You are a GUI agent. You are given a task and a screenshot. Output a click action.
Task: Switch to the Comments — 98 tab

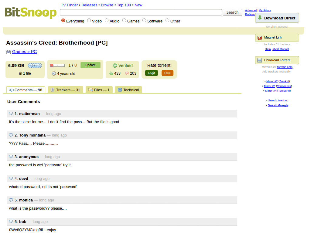(x=26, y=90)
